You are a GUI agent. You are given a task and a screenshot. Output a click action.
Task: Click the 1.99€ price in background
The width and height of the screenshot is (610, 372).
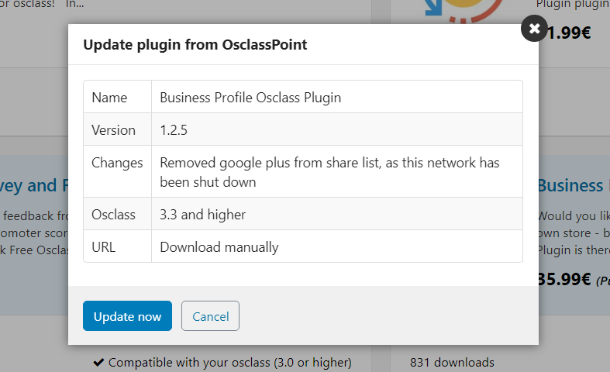point(569,33)
